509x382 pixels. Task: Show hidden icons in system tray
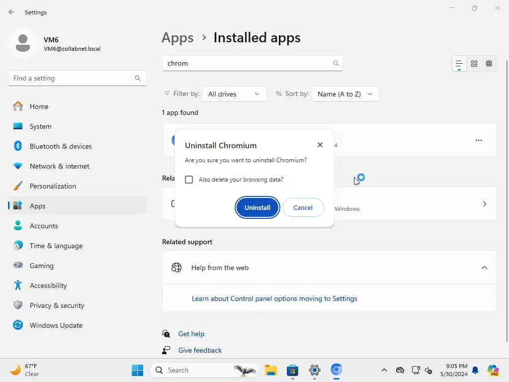click(384, 370)
